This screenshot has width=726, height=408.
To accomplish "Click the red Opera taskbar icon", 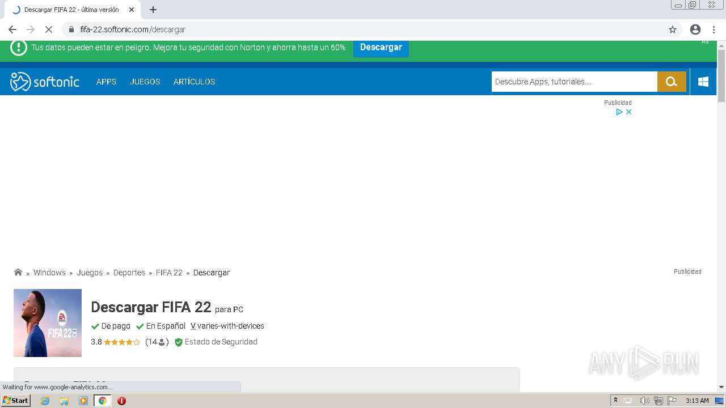I will 121,401.
